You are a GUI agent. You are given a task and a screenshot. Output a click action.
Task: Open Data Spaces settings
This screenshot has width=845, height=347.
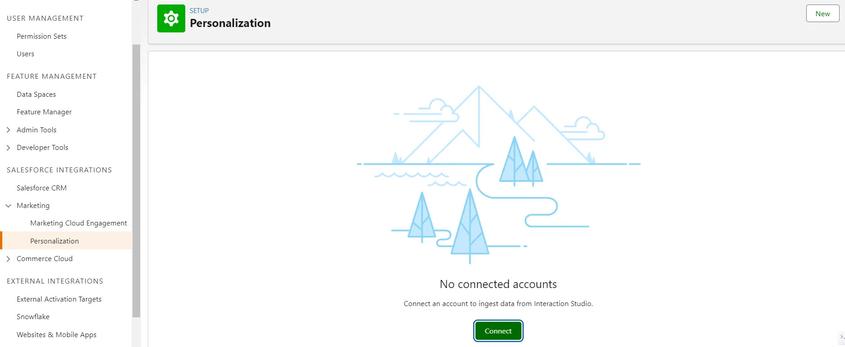36,95
